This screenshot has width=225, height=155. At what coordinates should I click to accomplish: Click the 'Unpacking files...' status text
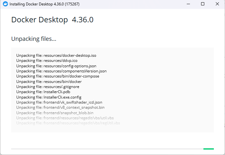[34, 39]
